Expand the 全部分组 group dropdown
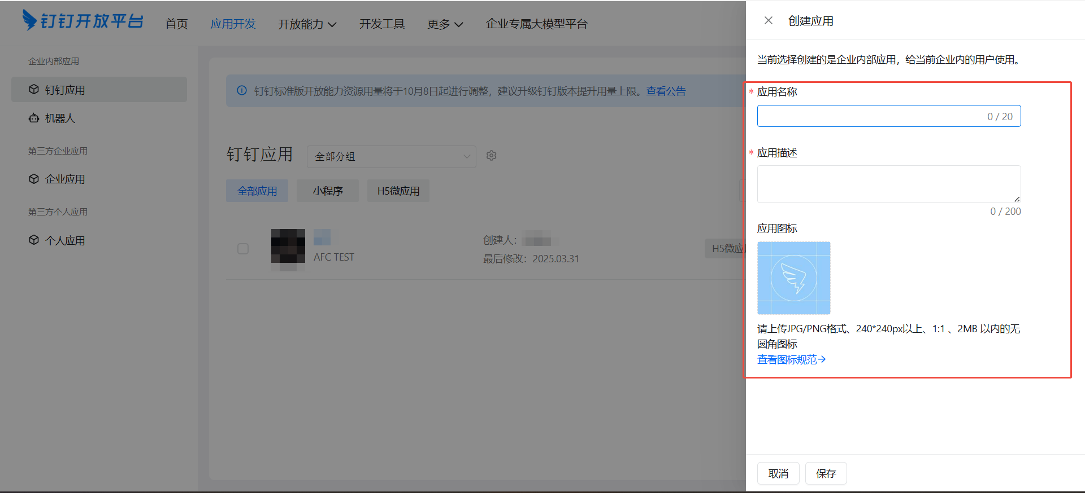Viewport: 1085px width, 493px height. [x=392, y=157]
